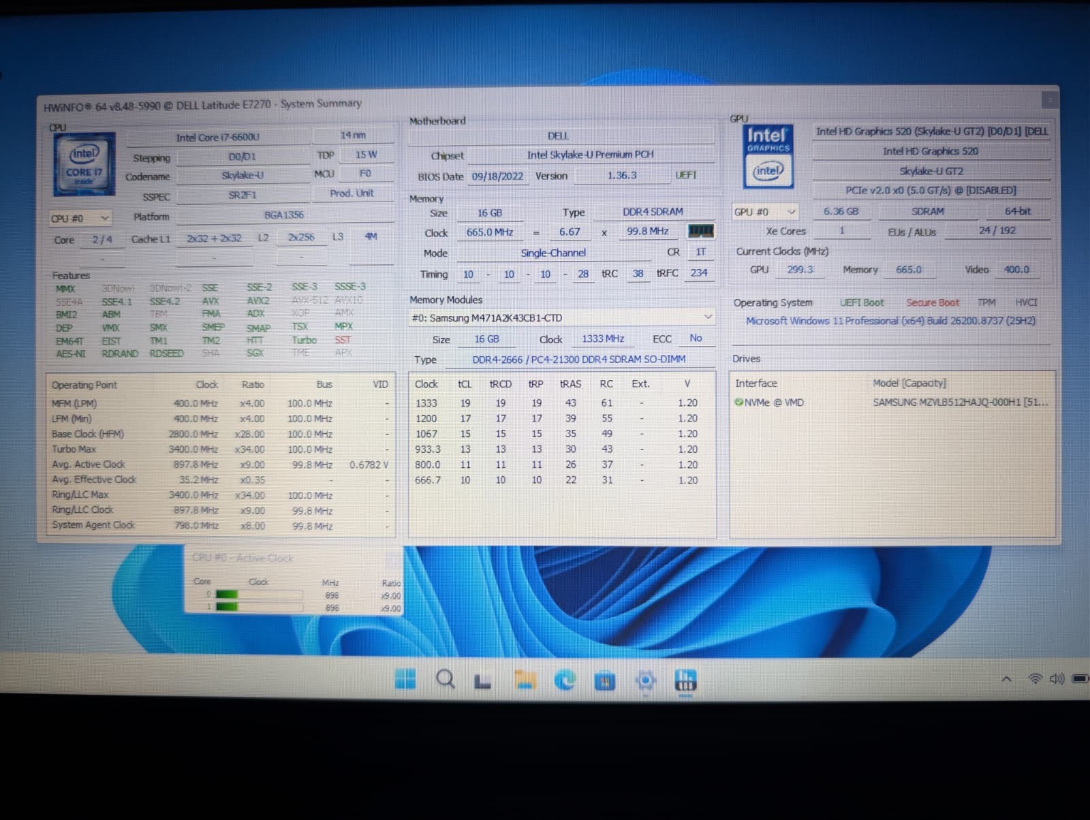This screenshot has height=820, width=1090.
Task: Open Task View from the taskbar
Action: (483, 680)
